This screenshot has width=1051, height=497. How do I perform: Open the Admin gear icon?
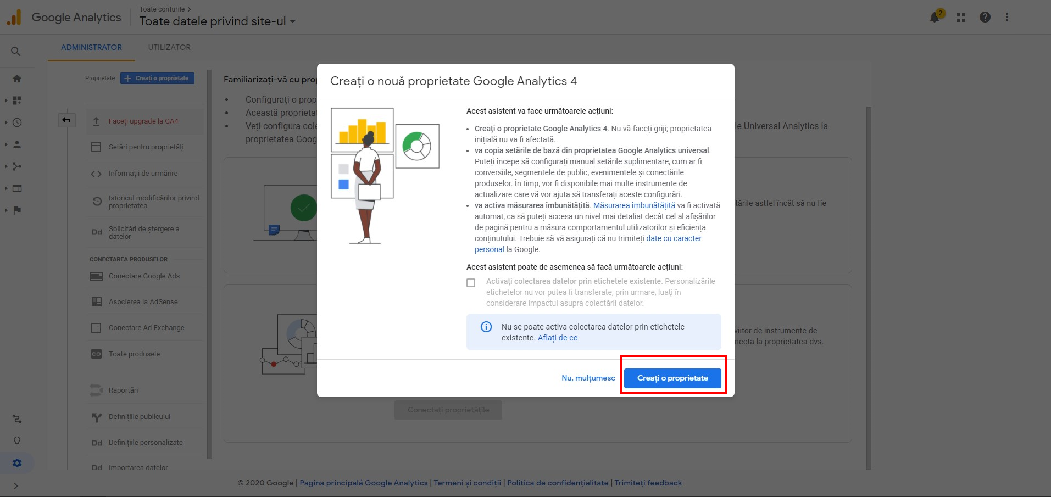click(17, 463)
